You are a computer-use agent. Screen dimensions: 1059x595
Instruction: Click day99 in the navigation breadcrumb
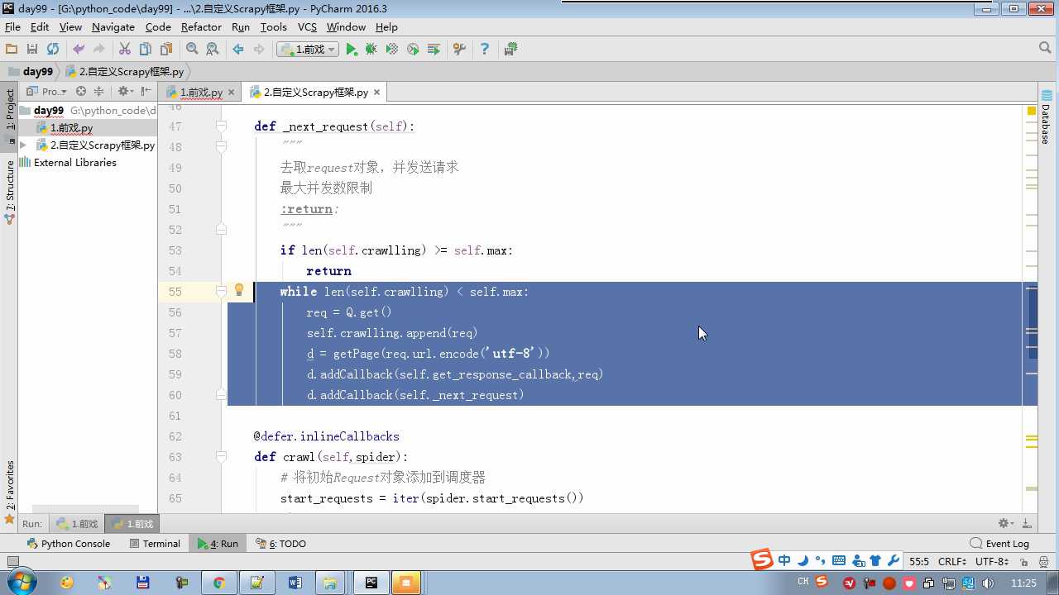(x=31, y=72)
